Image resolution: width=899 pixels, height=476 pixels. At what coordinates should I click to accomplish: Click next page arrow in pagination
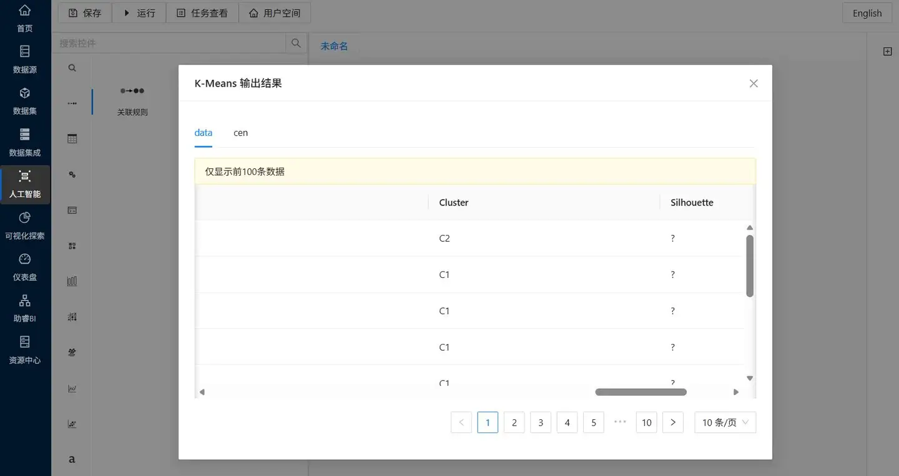[x=673, y=422]
